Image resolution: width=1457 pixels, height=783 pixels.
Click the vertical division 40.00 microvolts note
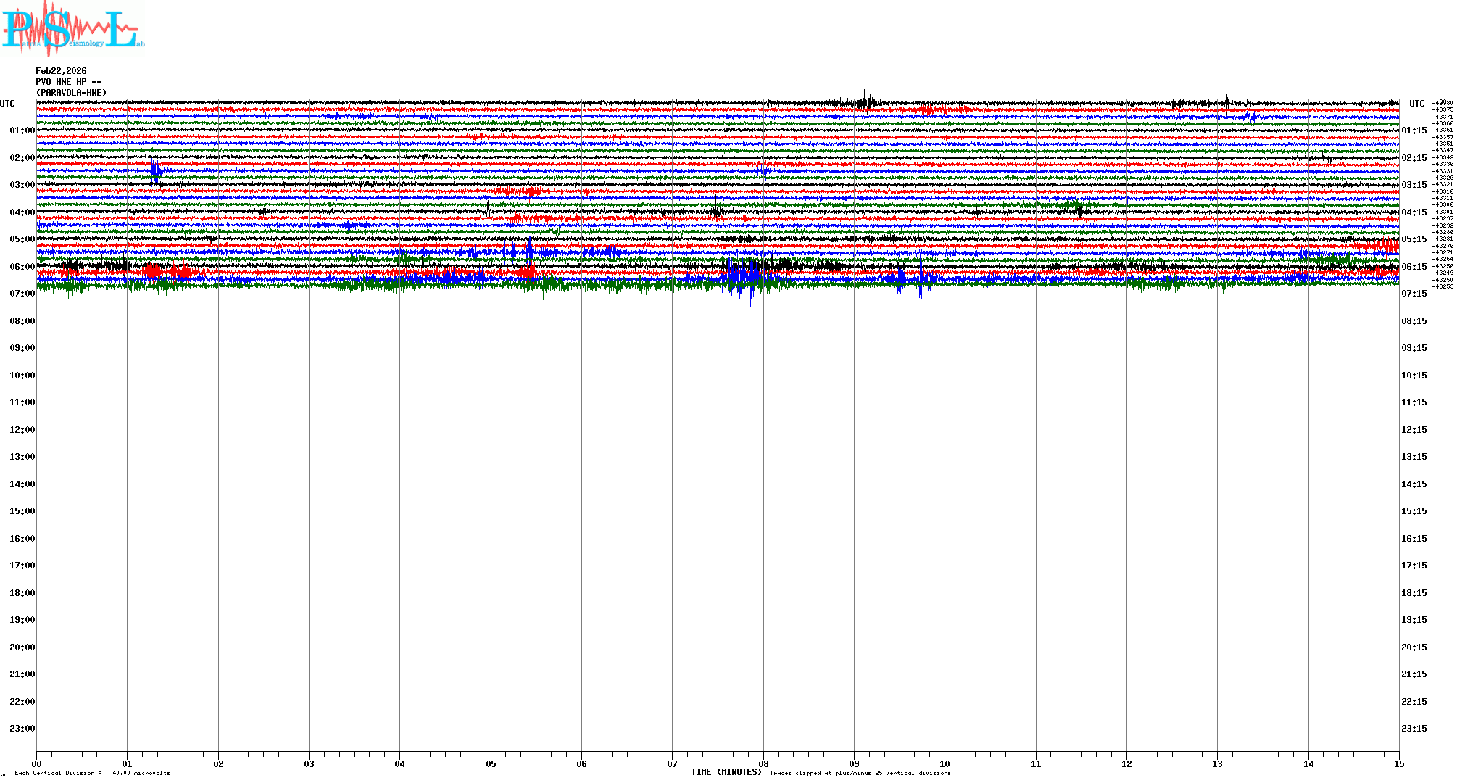92,773
